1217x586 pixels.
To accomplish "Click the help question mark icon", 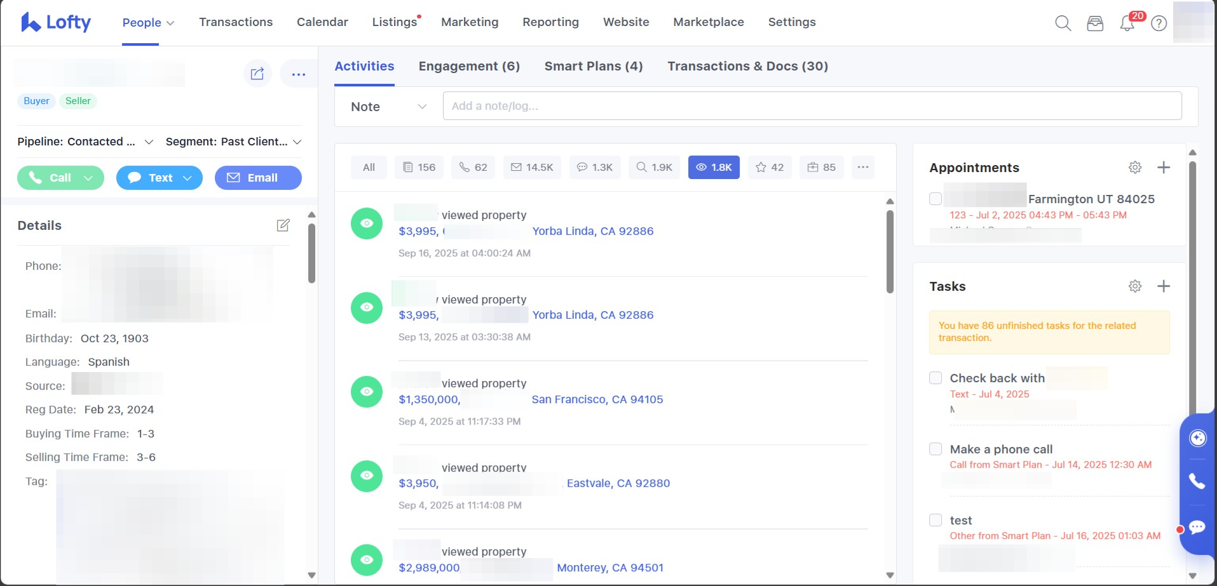I will coord(1159,23).
